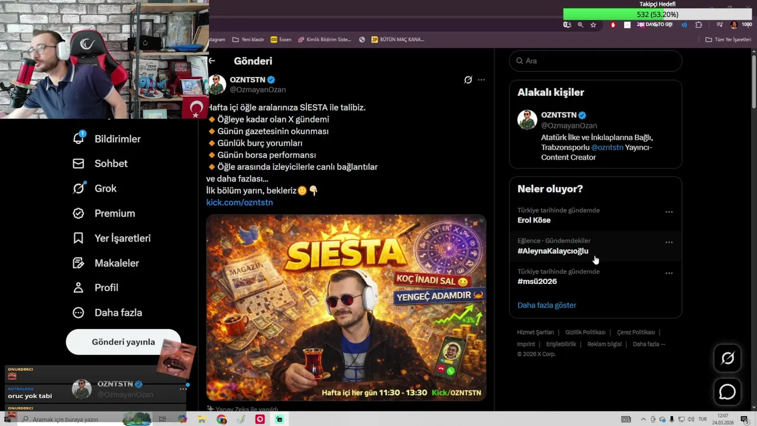Expand Daha fazla menu in sidebar

107,312
